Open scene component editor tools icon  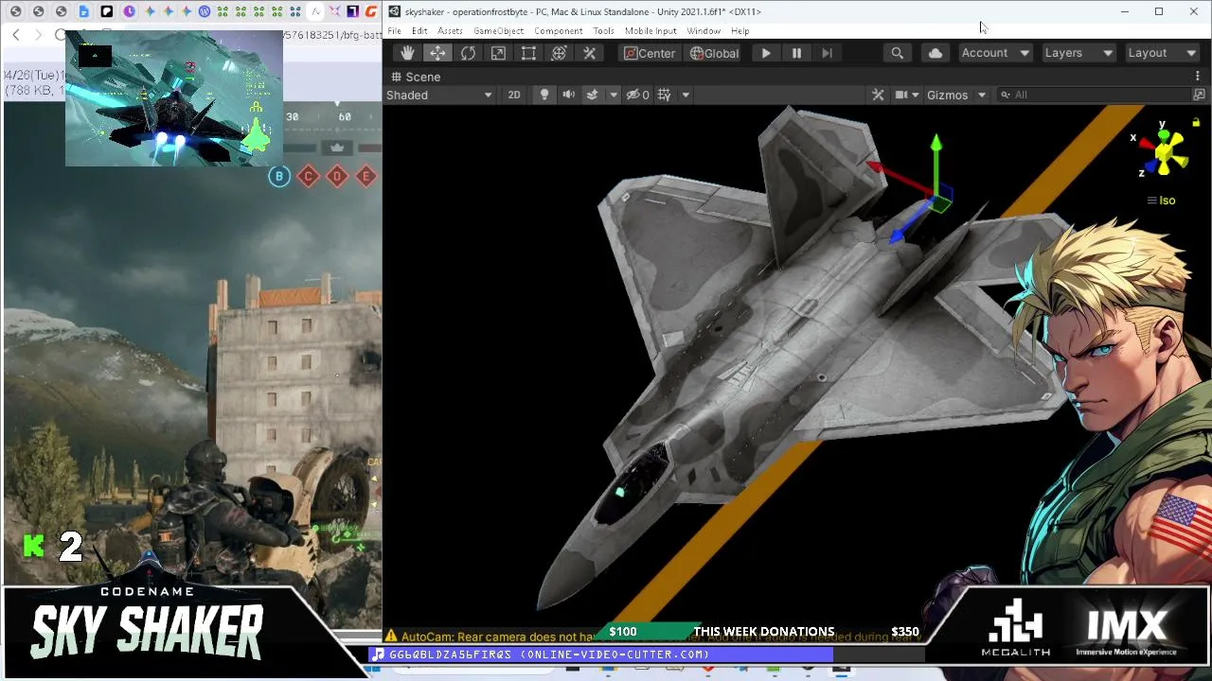tap(878, 95)
